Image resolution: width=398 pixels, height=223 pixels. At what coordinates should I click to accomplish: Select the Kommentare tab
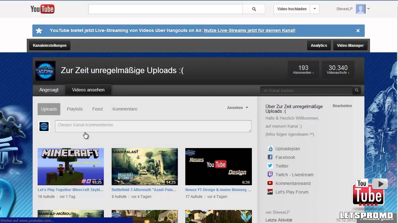tap(125, 109)
